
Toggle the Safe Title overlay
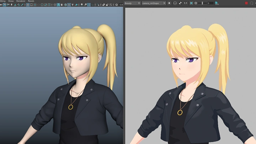click(x=49, y=5)
